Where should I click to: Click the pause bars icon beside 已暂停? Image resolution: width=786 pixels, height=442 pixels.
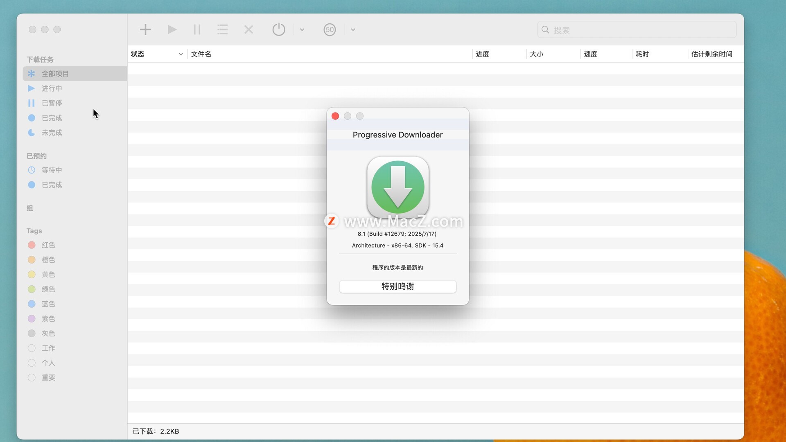pyautogui.click(x=31, y=103)
